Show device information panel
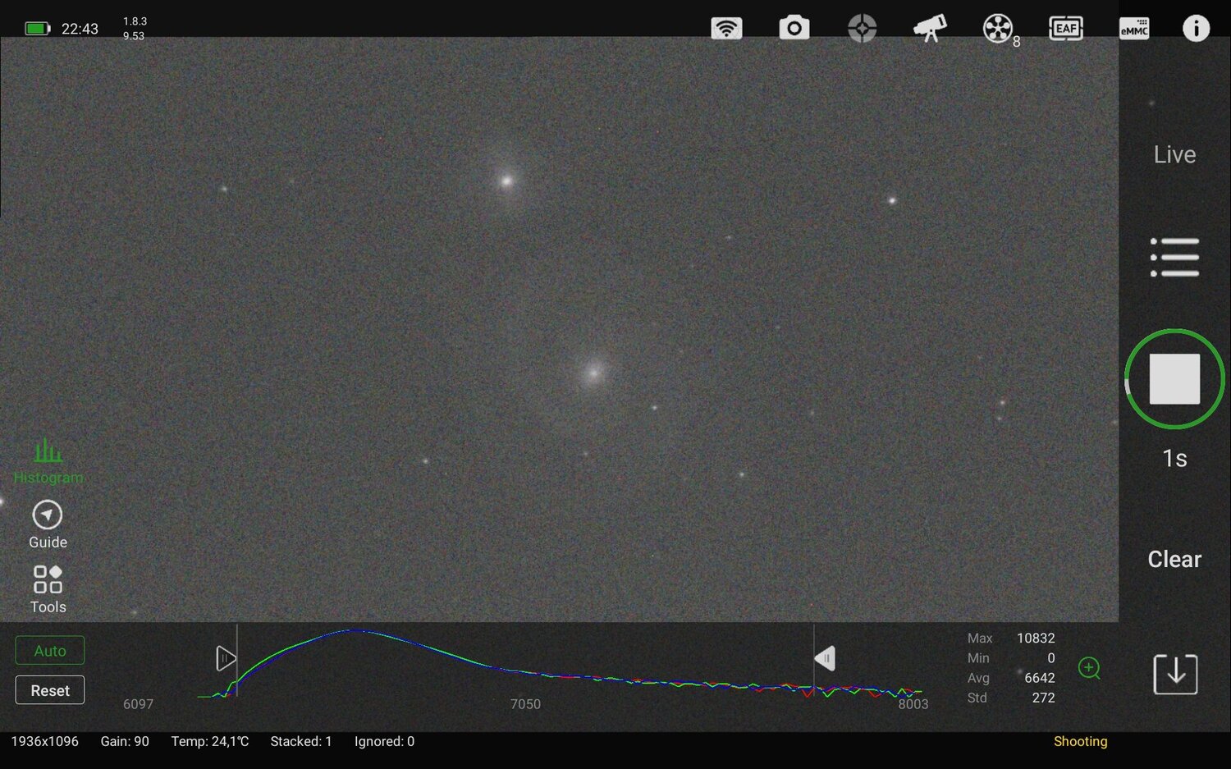Image resolution: width=1231 pixels, height=769 pixels. [1197, 28]
